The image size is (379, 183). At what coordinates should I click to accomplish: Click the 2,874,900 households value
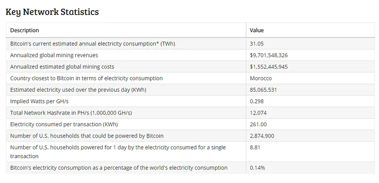point(262,136)
